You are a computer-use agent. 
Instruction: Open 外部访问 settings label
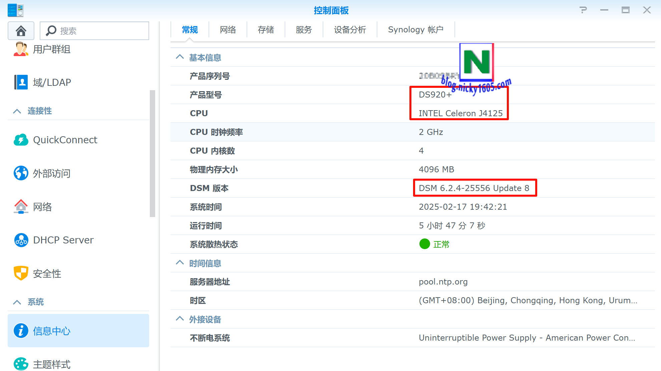(x=52, y=173)
